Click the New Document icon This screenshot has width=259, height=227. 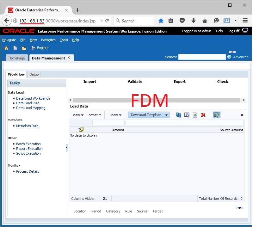15,48
